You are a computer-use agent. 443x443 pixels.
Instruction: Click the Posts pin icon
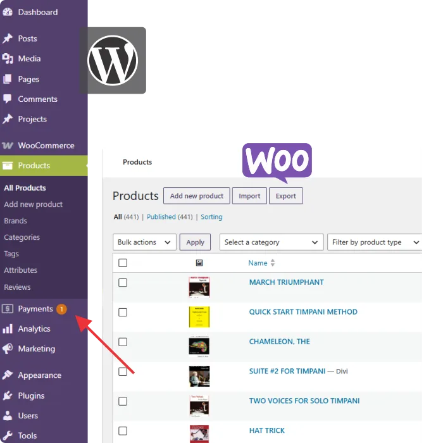click(8, 39)
